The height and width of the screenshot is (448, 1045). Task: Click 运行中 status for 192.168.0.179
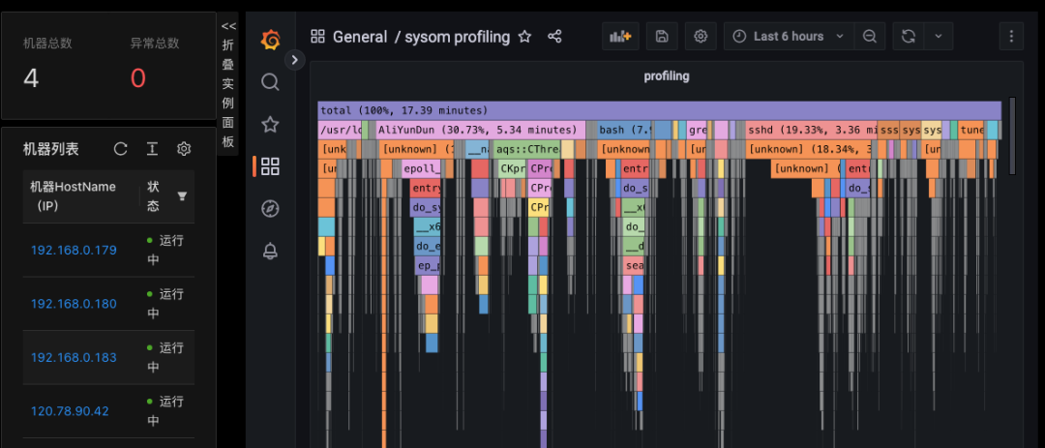165,250
